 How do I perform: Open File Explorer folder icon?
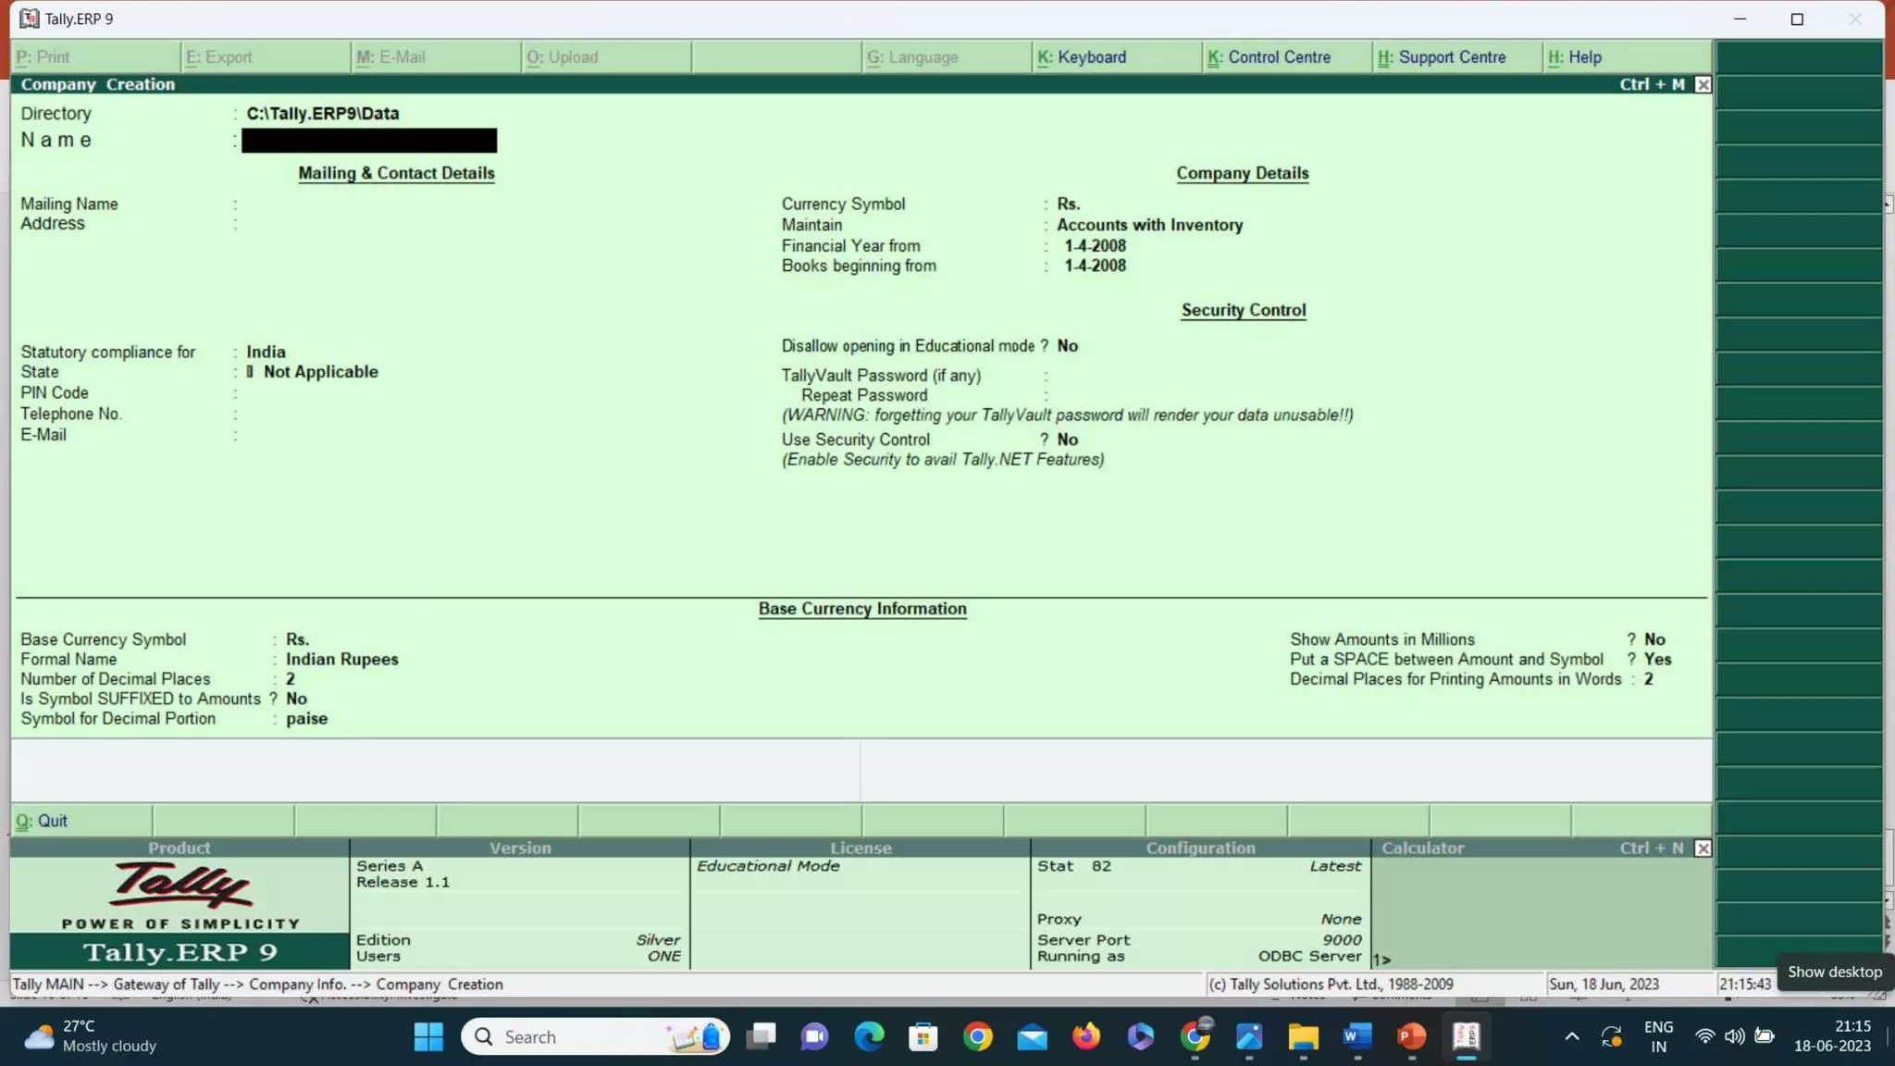(1303, 1036)
